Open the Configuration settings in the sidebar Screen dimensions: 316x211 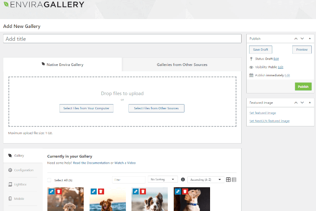pyautogui.click(x=23, y=170)
